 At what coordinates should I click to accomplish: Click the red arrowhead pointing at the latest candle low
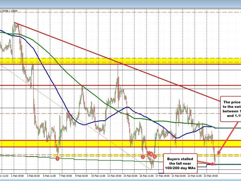(x=215, y=164)
